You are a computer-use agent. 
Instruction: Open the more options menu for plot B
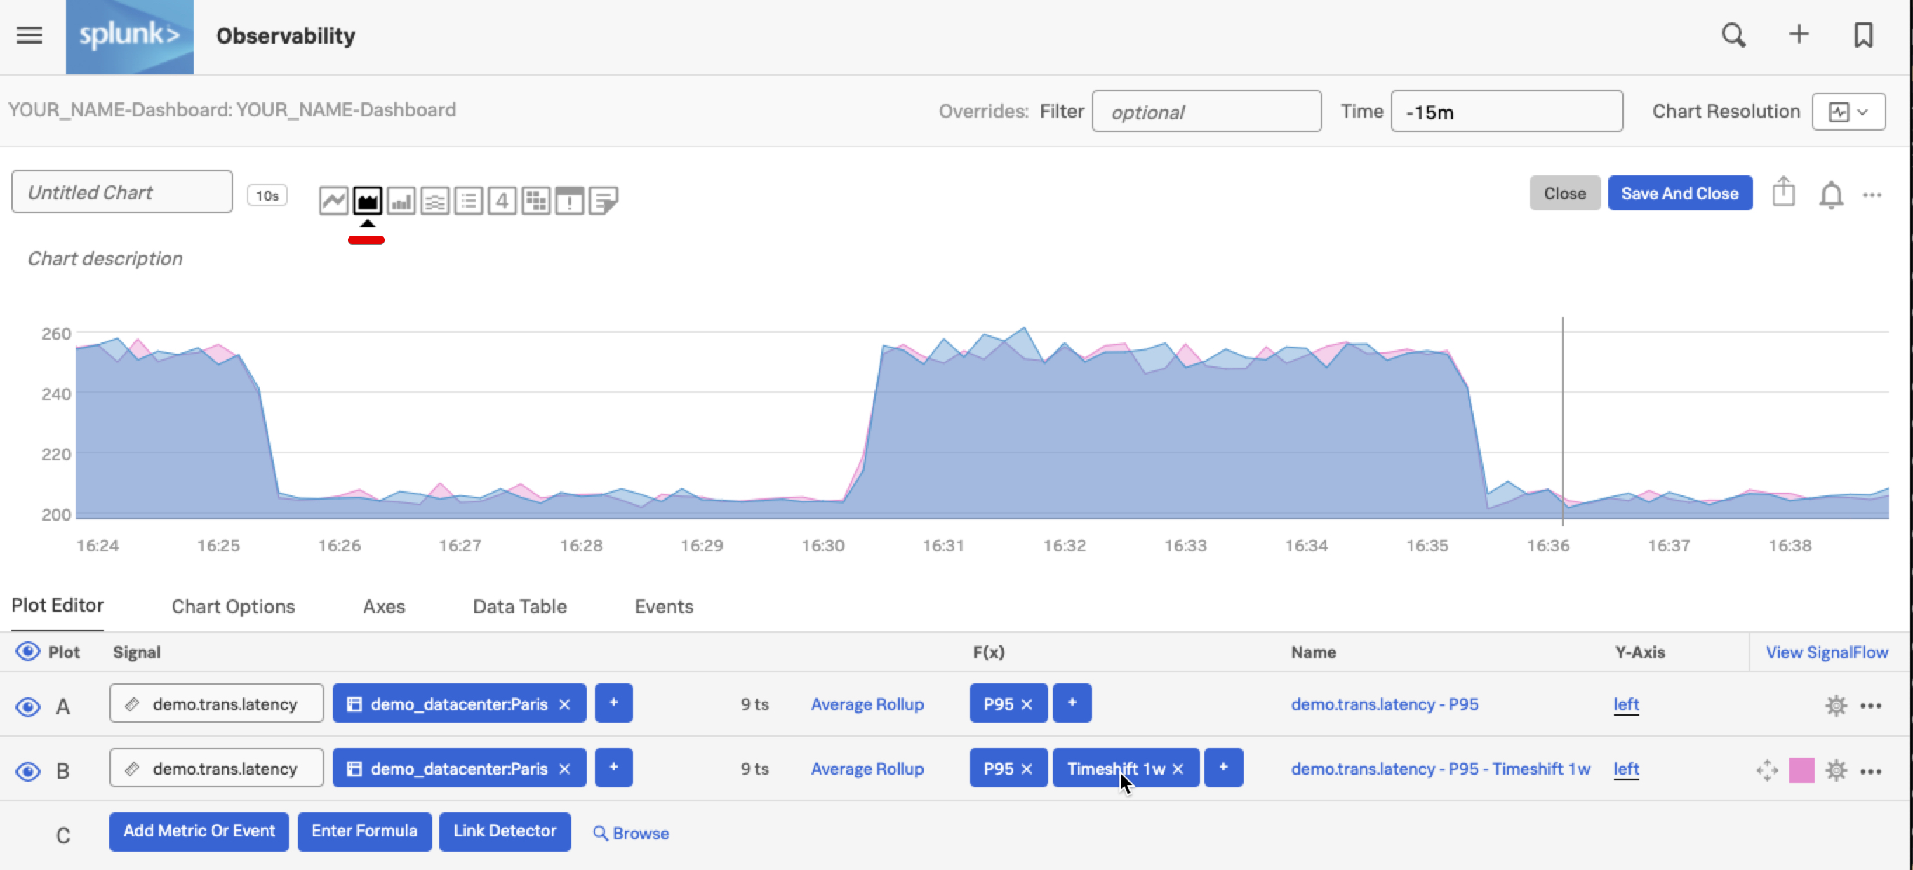point(1872,769)
